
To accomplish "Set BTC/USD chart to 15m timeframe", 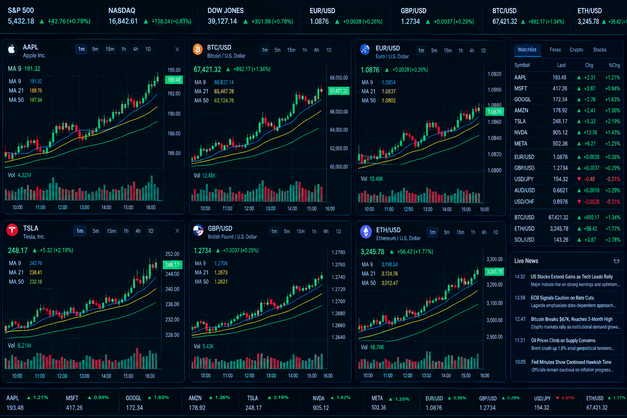I will click(292, 50).
